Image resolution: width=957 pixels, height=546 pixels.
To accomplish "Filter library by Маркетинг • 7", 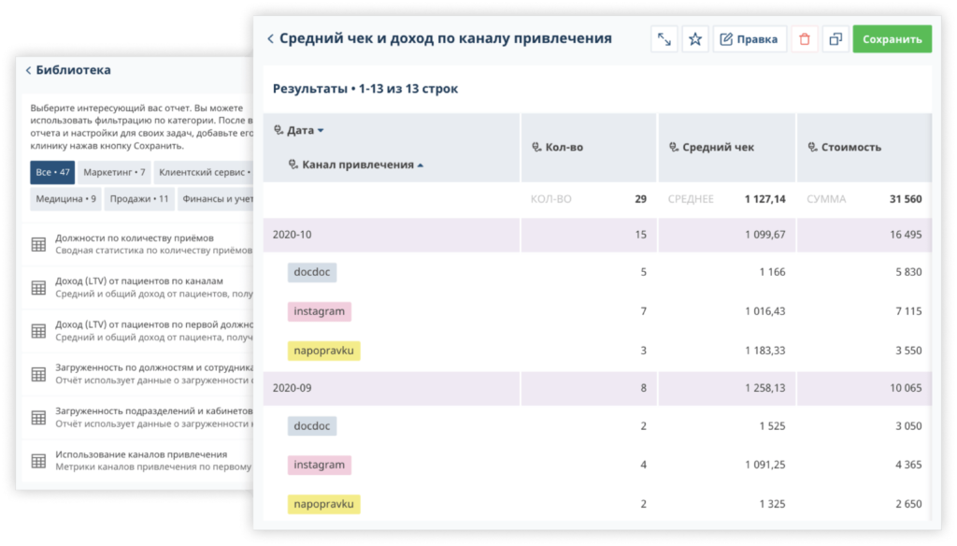I will point(114,173).
